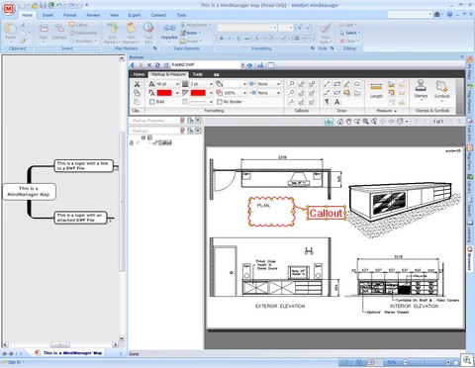Open the Select dropdown in Editing group

click(350, 33)
